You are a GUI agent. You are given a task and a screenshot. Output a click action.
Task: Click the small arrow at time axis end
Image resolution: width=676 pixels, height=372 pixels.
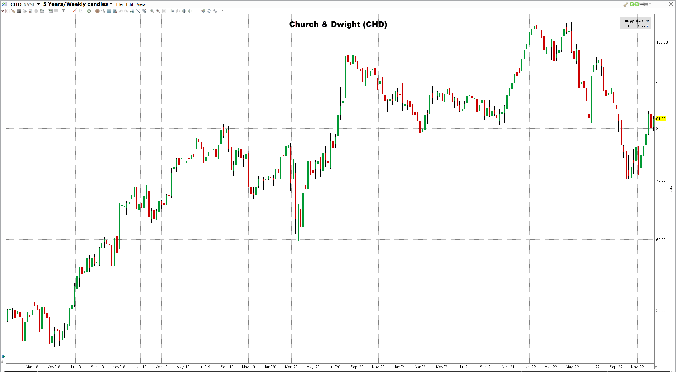(x=656, y=367)
